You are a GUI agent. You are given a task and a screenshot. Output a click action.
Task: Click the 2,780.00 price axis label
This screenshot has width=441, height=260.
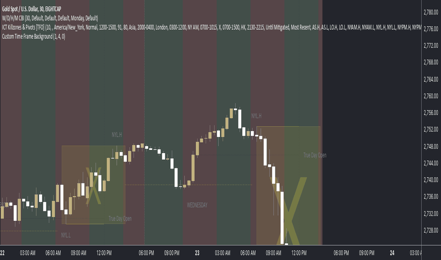point(431,12)
